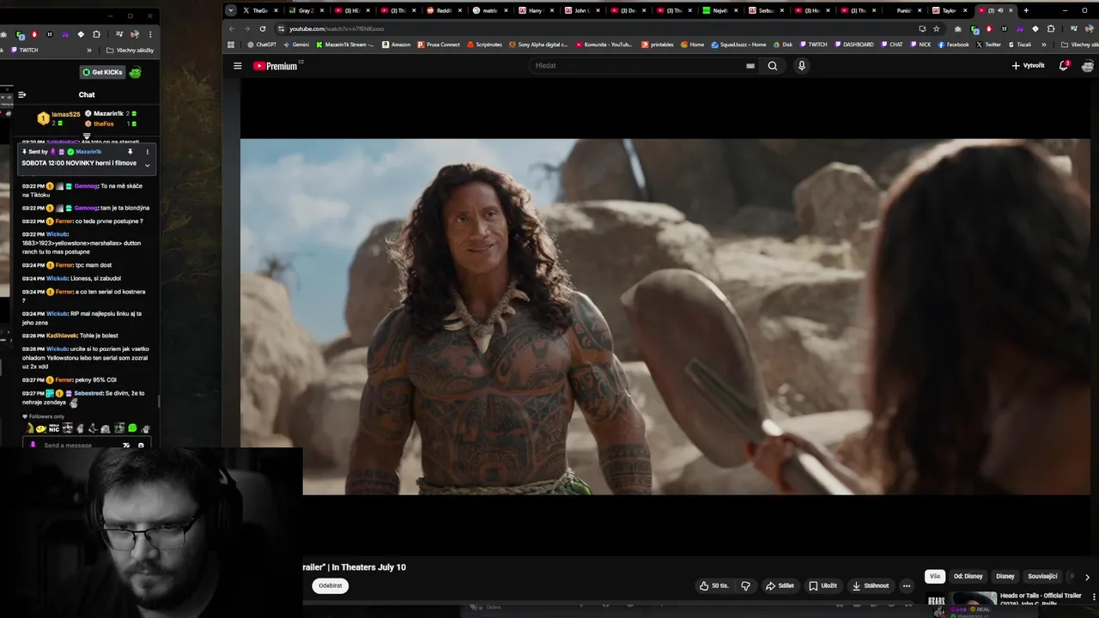1099x618 pixels.
Task: Reload the YouTube page
Action: click(263, 28)
